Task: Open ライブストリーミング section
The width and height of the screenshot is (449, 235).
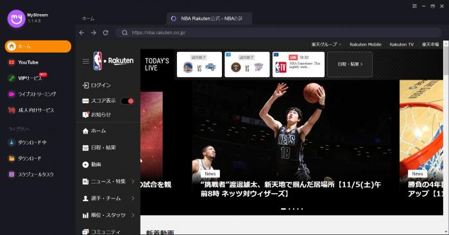Action: coord(38,94)
